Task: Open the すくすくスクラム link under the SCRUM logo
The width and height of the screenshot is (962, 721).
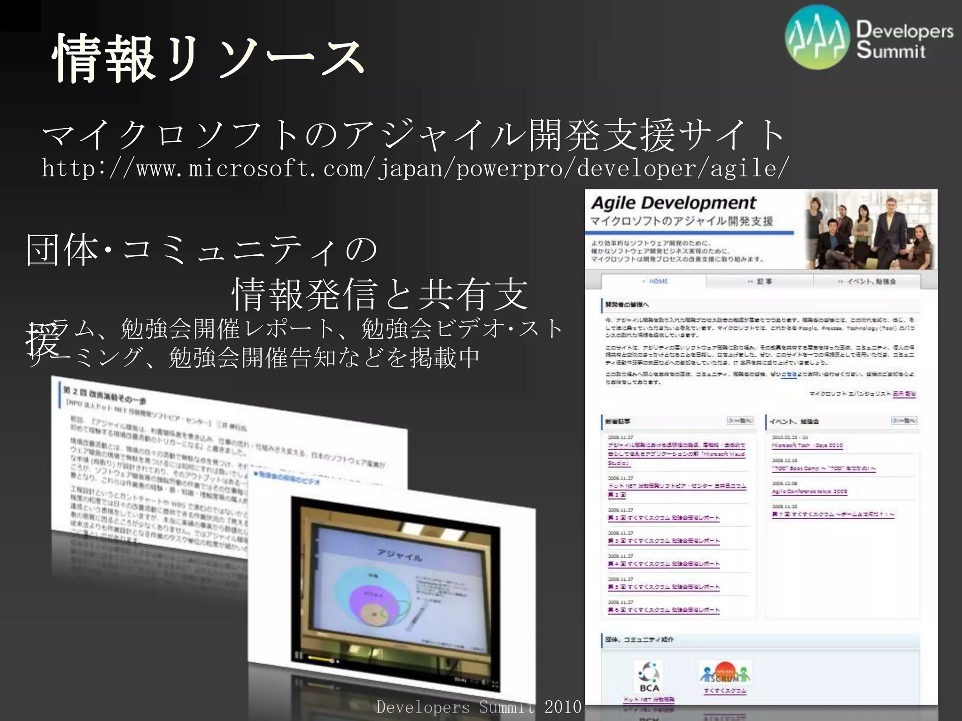Action: point(725,690)
